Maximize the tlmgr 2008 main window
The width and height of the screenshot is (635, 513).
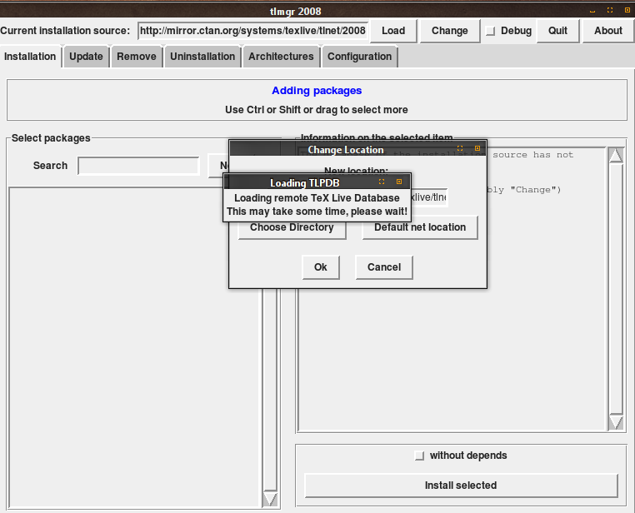610,11
